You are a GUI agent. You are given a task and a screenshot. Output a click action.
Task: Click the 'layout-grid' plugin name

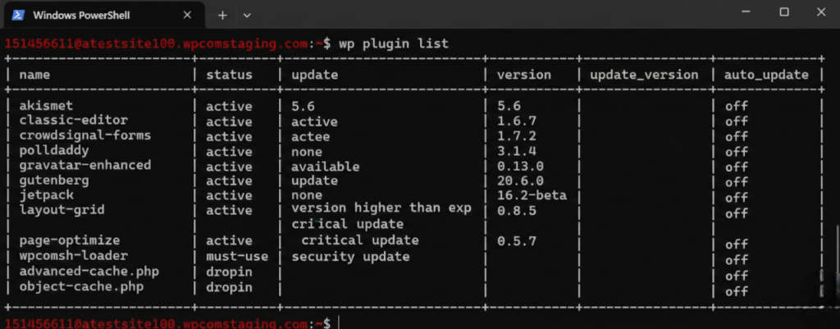coord(62,209)
